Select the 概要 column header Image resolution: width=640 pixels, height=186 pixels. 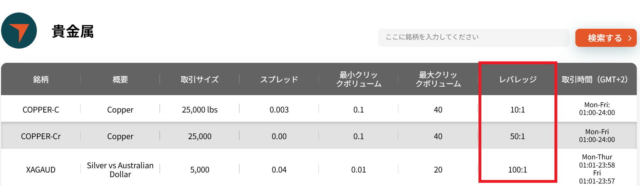click(120, 80)
